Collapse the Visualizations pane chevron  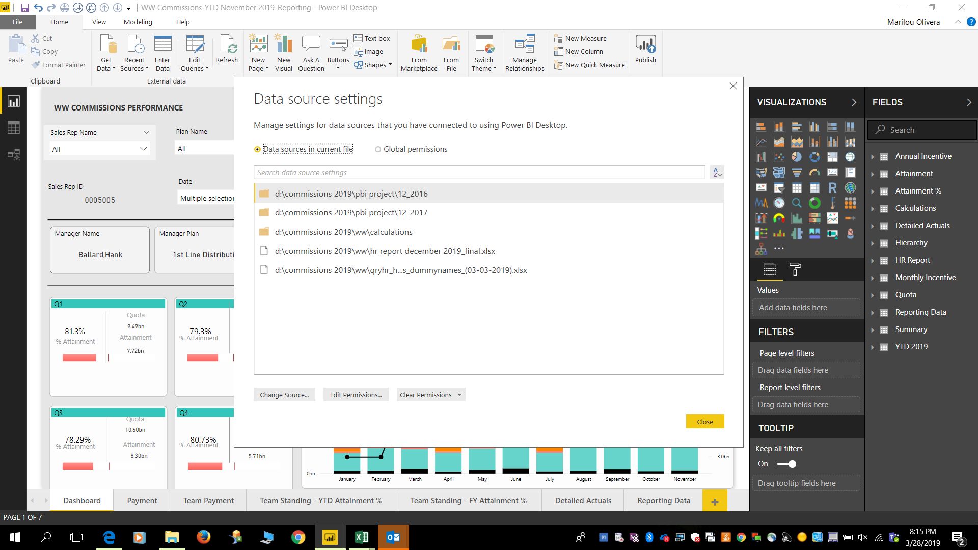[x=854, y=102]
